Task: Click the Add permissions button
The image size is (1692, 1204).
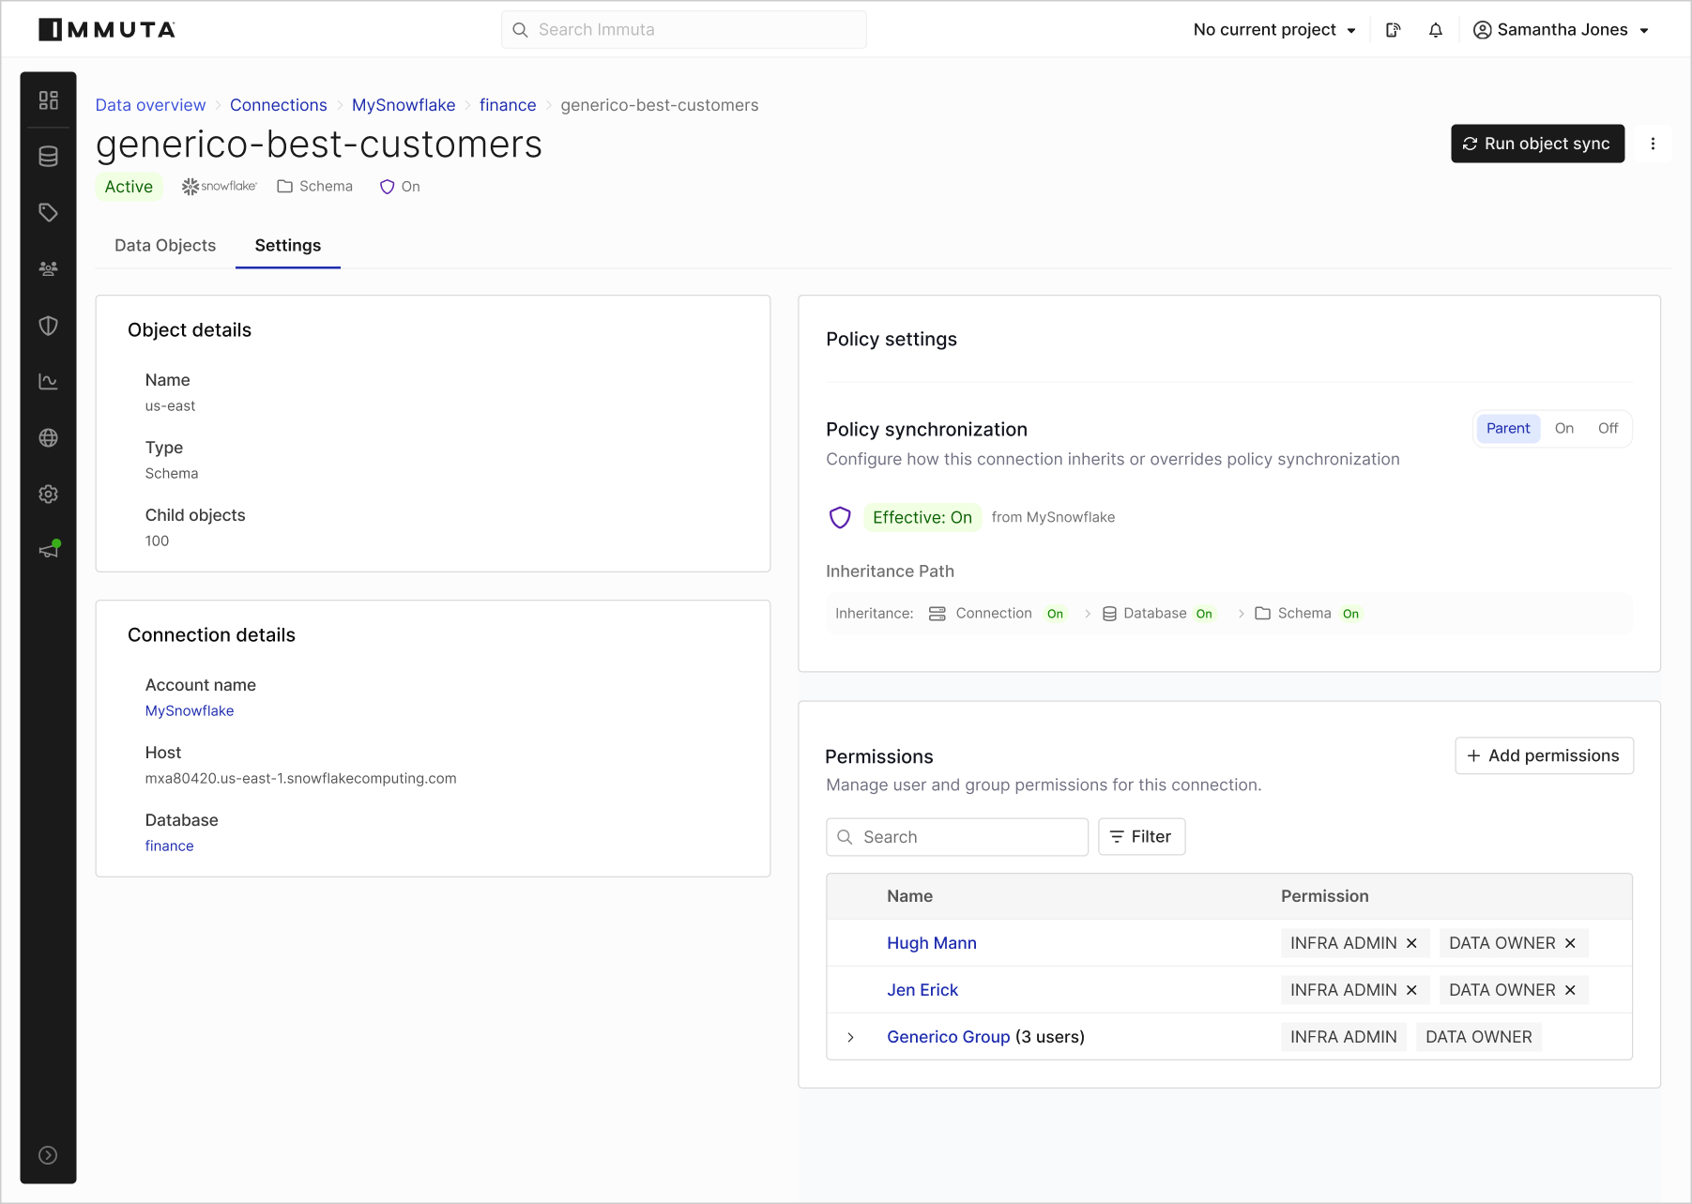Action: point(1543,756)
